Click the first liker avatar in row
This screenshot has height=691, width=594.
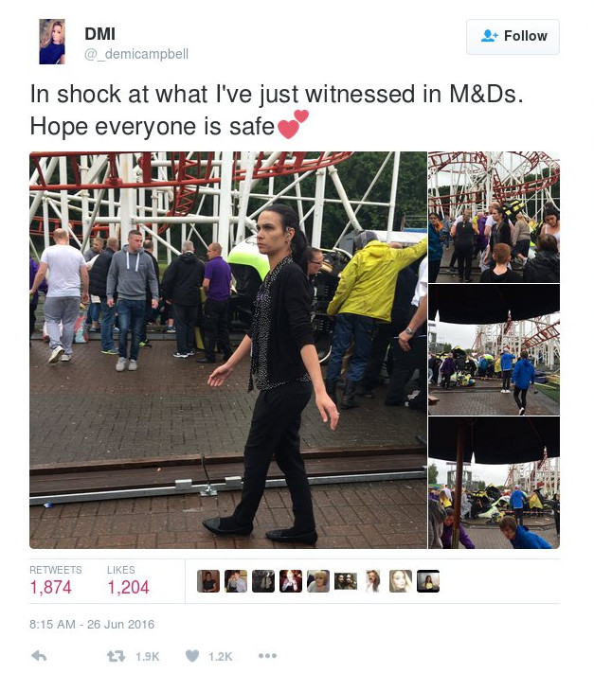pos(208,581)
